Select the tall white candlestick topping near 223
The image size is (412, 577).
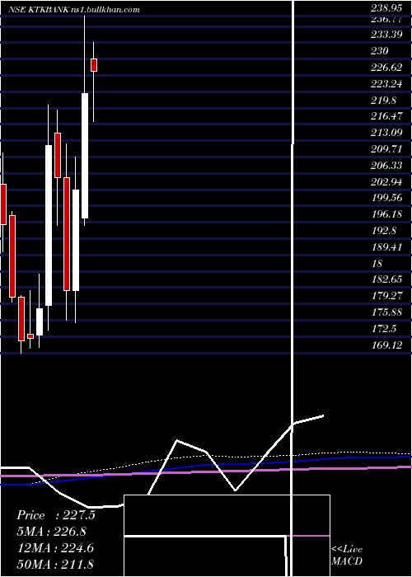pyautogui.click(x=85, y=156)
